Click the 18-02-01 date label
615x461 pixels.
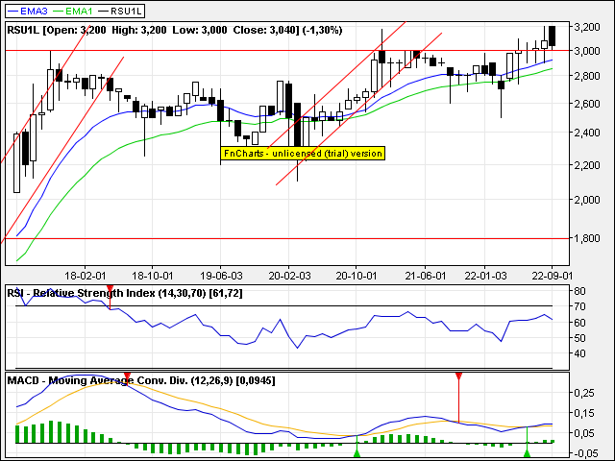click(x=85, y=276)
